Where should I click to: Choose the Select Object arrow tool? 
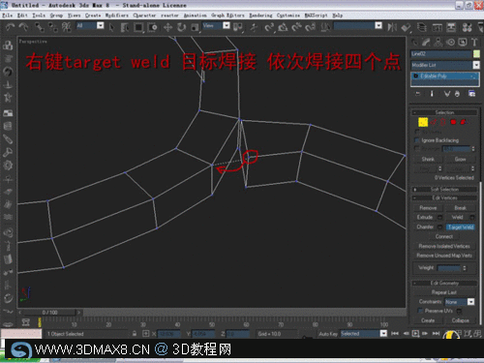point(112,27)
